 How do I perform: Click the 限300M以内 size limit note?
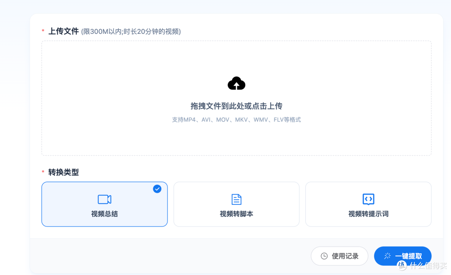131,31
